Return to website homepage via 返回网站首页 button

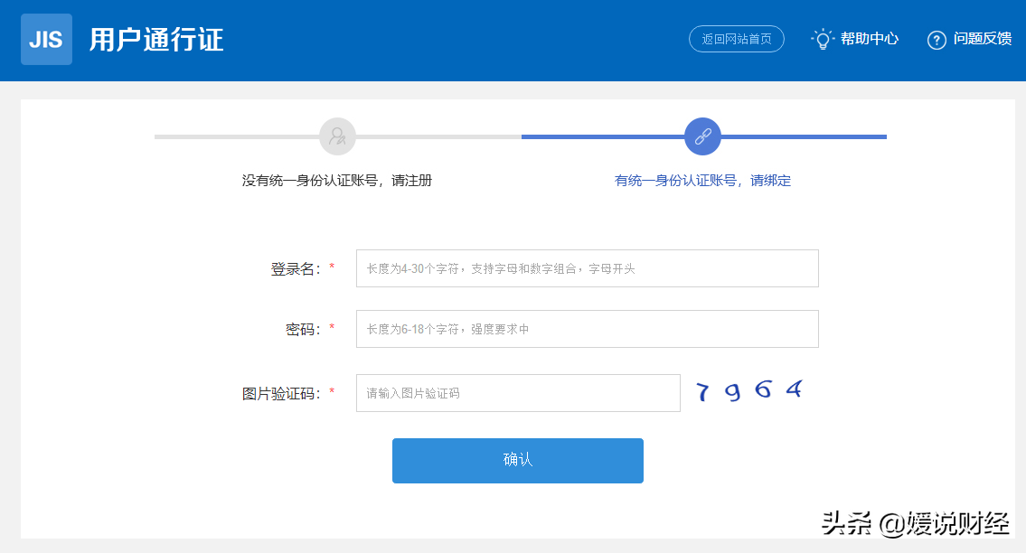tap(737, 39)
